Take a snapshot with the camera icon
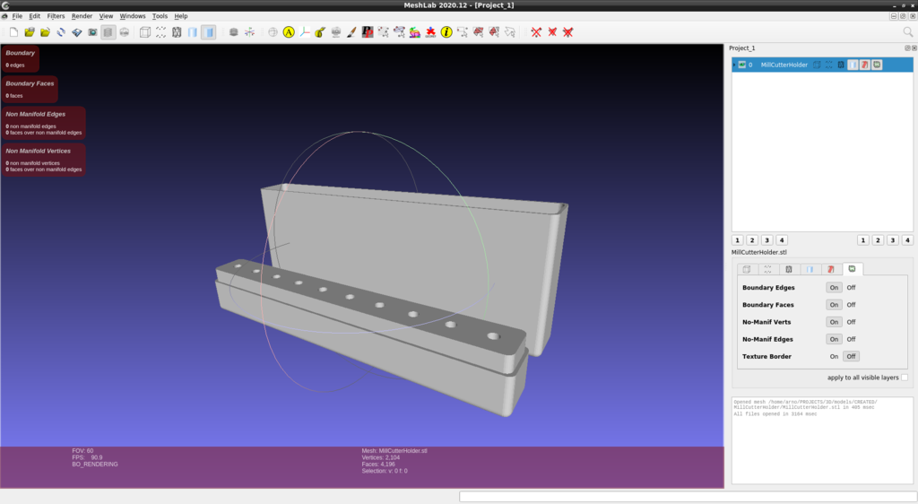 coord(92,32)
